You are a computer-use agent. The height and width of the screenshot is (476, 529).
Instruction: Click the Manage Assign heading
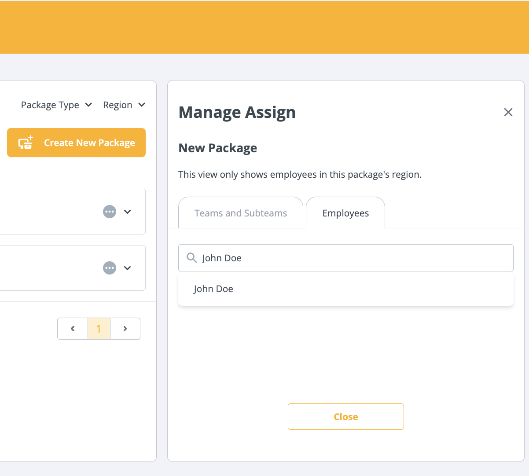237,112
